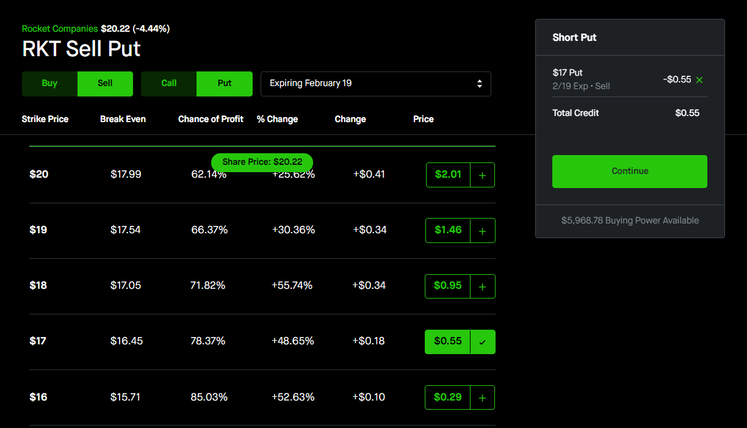Click the $1.46 price button
Image resolution: width=747 pixels, height=428 pixels.
tap(448, 230)
